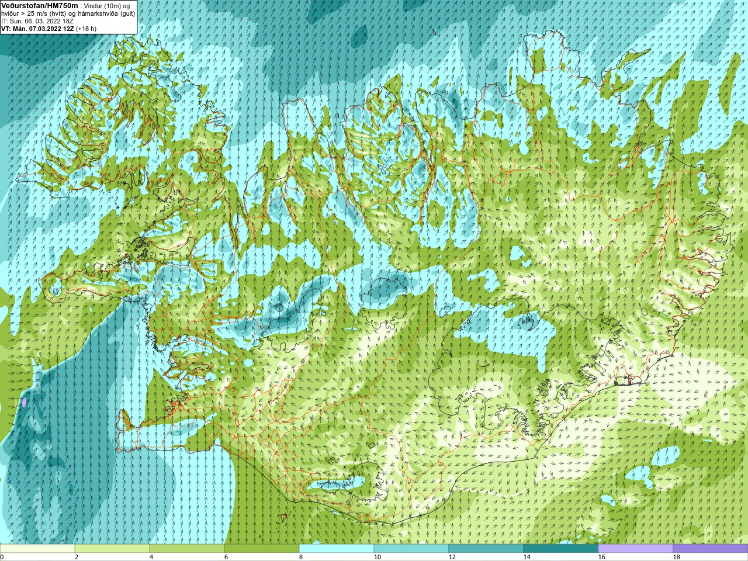Click the 16–18 m/s lavender legend swatch
Viewport: 748px width, 561px height.
point(636,549)
